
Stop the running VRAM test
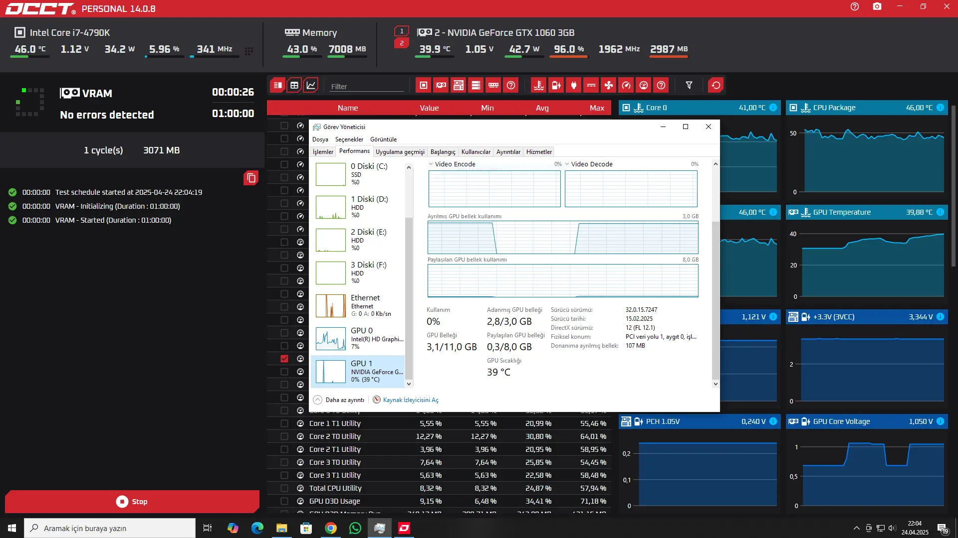tap(132, 502)
